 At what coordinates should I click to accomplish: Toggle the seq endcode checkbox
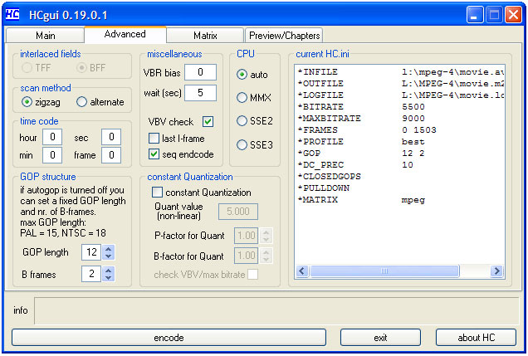click(x=154, y=154)
